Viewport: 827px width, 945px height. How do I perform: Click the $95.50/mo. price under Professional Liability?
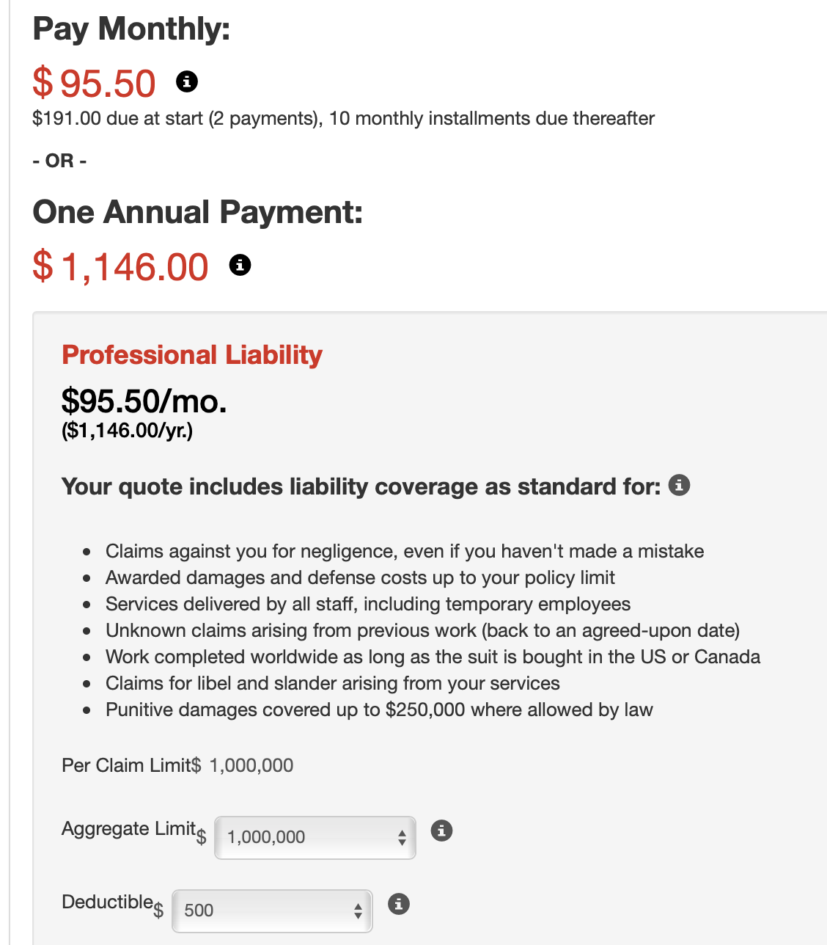click(x=144, y=401)
